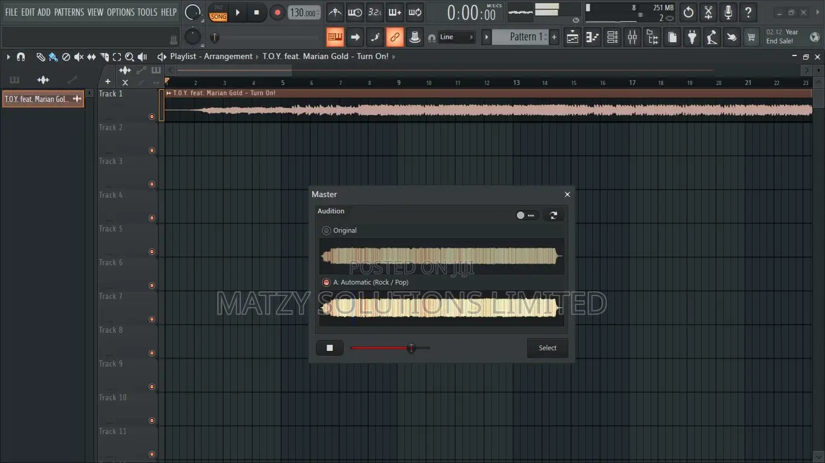Select the Zoom tool in playlist toolbar
The image size is (825, 463).
pyautogui.click(x=129, y=57)
